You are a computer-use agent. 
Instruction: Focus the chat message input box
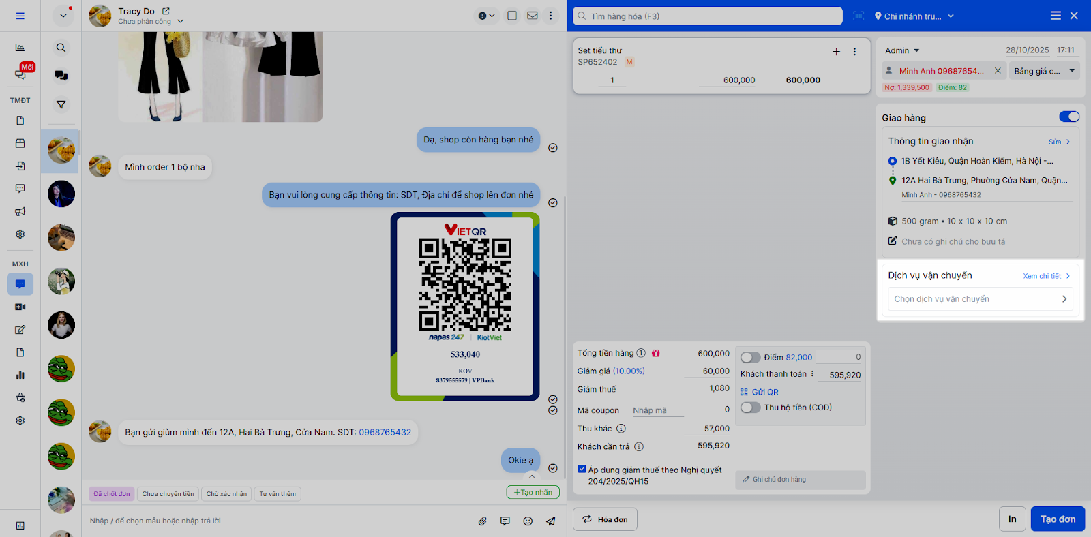click(x=278, y=521)
